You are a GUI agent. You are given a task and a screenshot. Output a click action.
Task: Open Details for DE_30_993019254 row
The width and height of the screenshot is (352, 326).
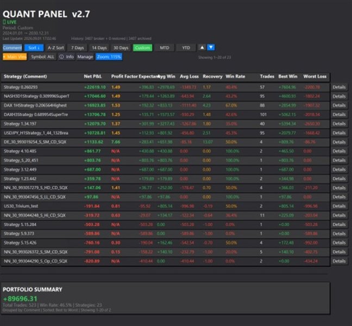pos(339,142)
